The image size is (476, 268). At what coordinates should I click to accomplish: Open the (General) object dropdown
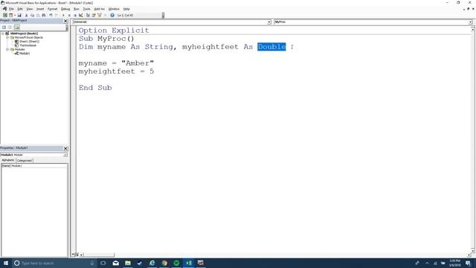[x=269, y=22]
